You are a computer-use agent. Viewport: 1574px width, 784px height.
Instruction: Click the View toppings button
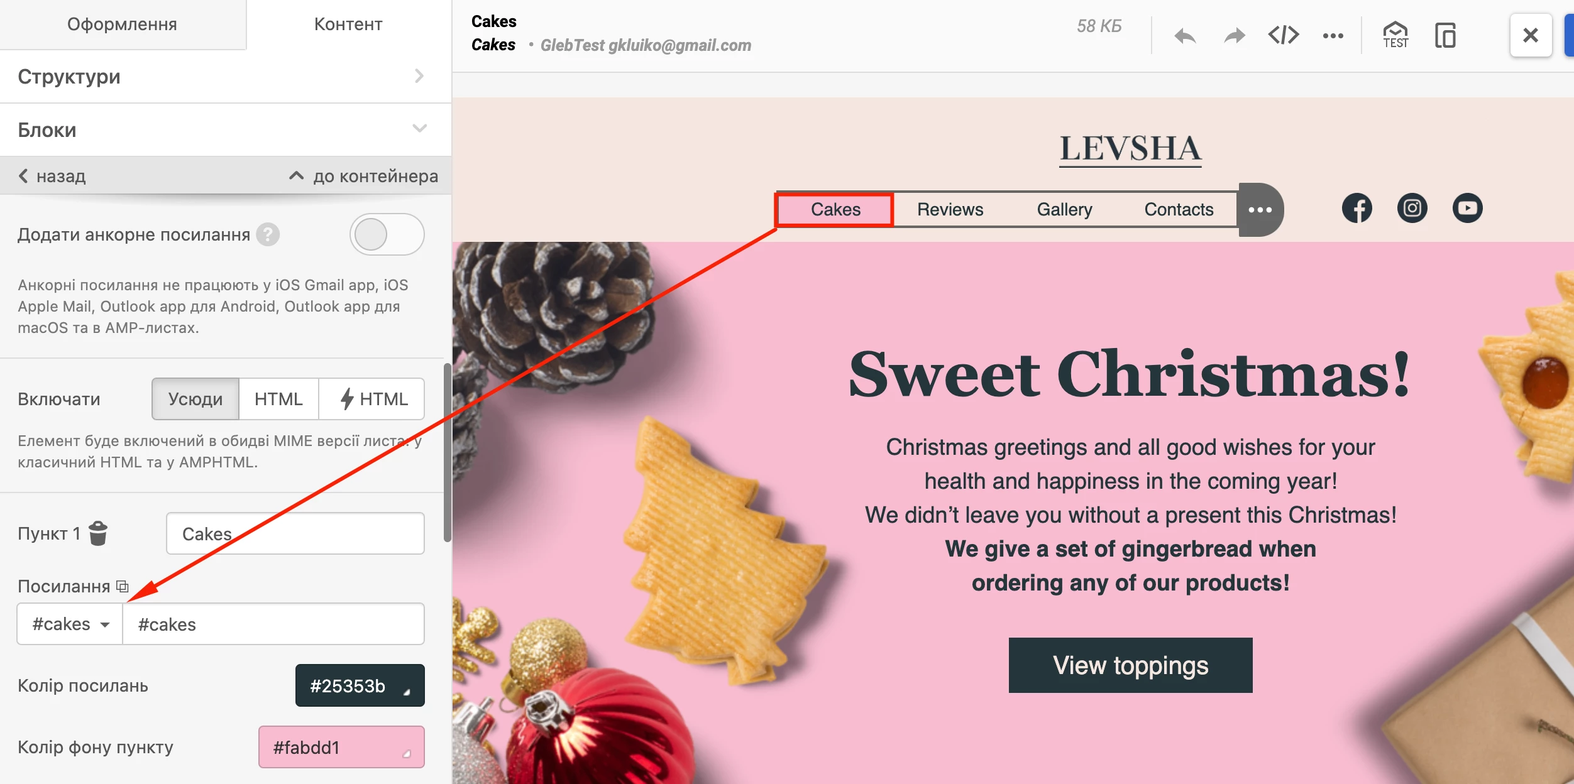1130,665
